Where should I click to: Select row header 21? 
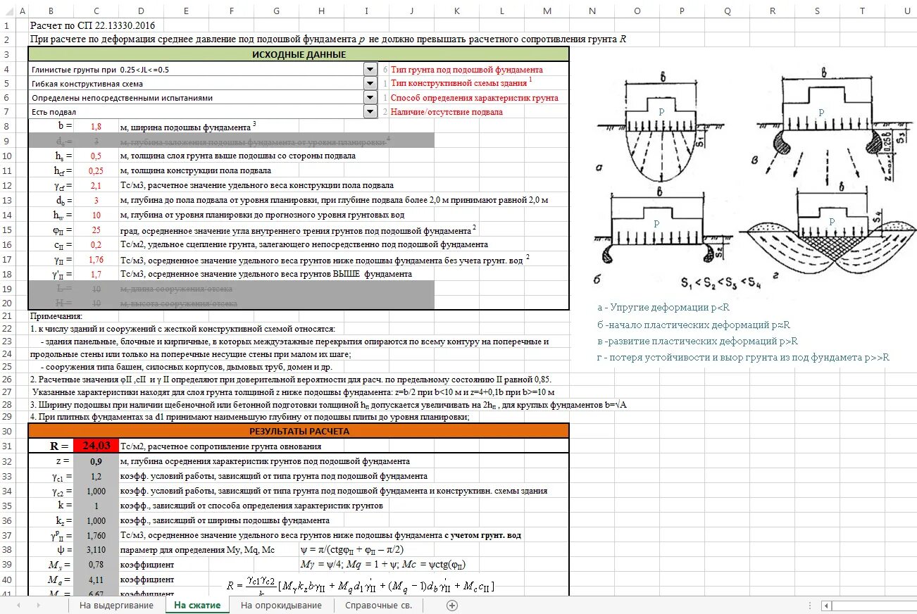click(x=7, y=317)
